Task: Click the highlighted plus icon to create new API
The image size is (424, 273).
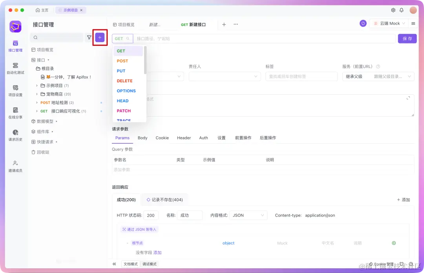Action: point(100,37)
